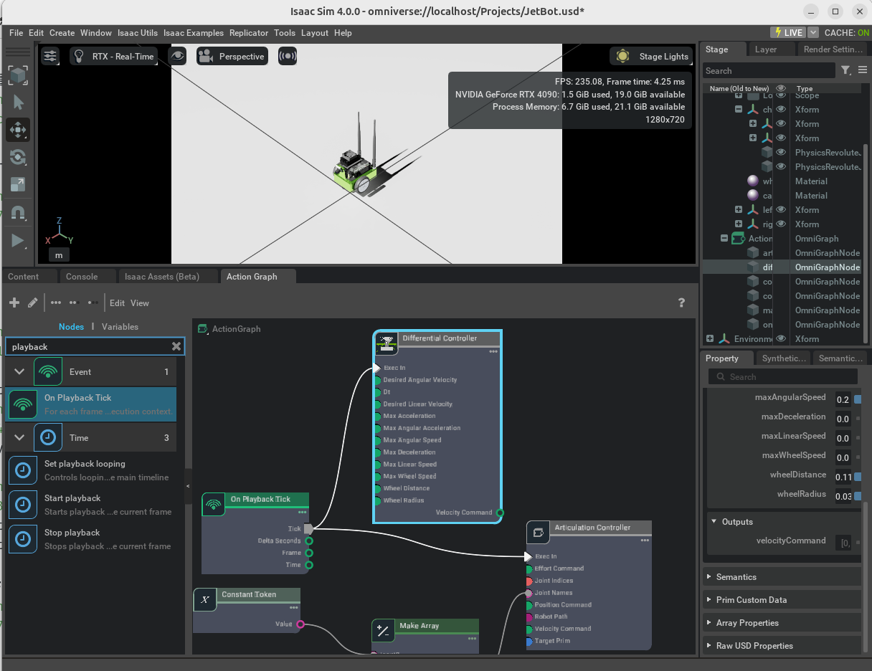Click the Articulation Controller node icon
Screen dimensions: 872x671
click(x=539, y=532)
